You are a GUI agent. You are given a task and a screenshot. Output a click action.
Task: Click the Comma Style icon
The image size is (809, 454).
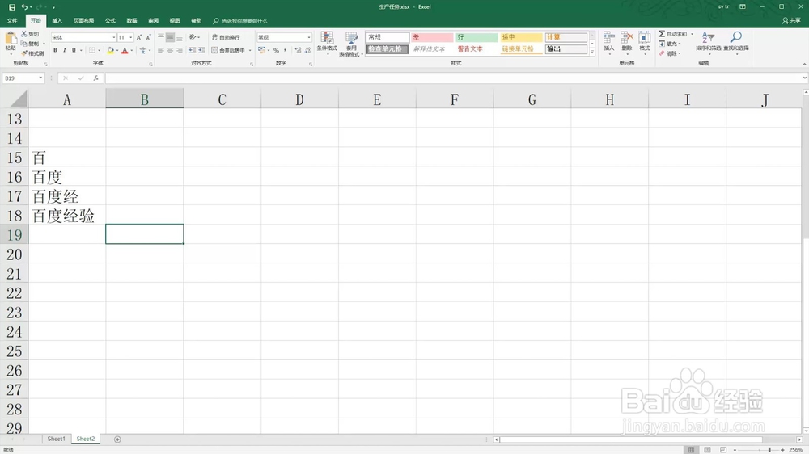click(285, 51)
